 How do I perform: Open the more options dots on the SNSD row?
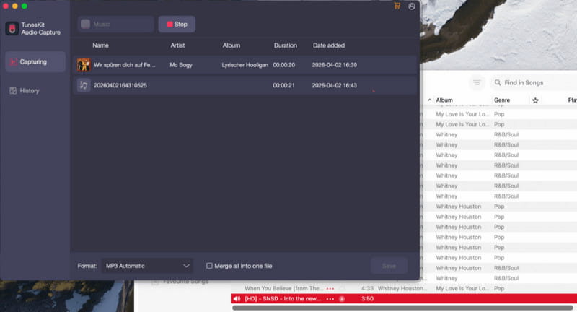(330, 299)
